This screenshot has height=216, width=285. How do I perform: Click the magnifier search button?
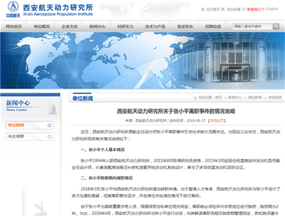point(276,26)
